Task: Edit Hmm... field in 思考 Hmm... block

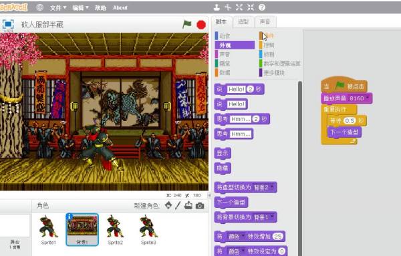Action: point(241,134)
